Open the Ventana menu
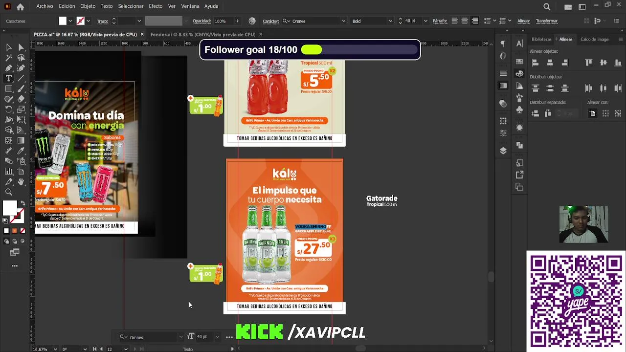The image size is (626, 352). pyautogui.click(x=190, y=6)
